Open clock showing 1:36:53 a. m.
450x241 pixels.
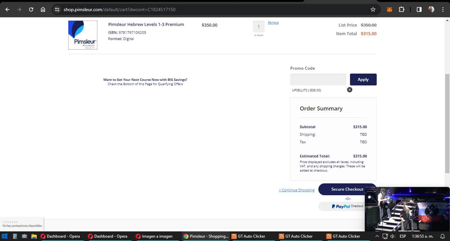[x=423, y=236]
